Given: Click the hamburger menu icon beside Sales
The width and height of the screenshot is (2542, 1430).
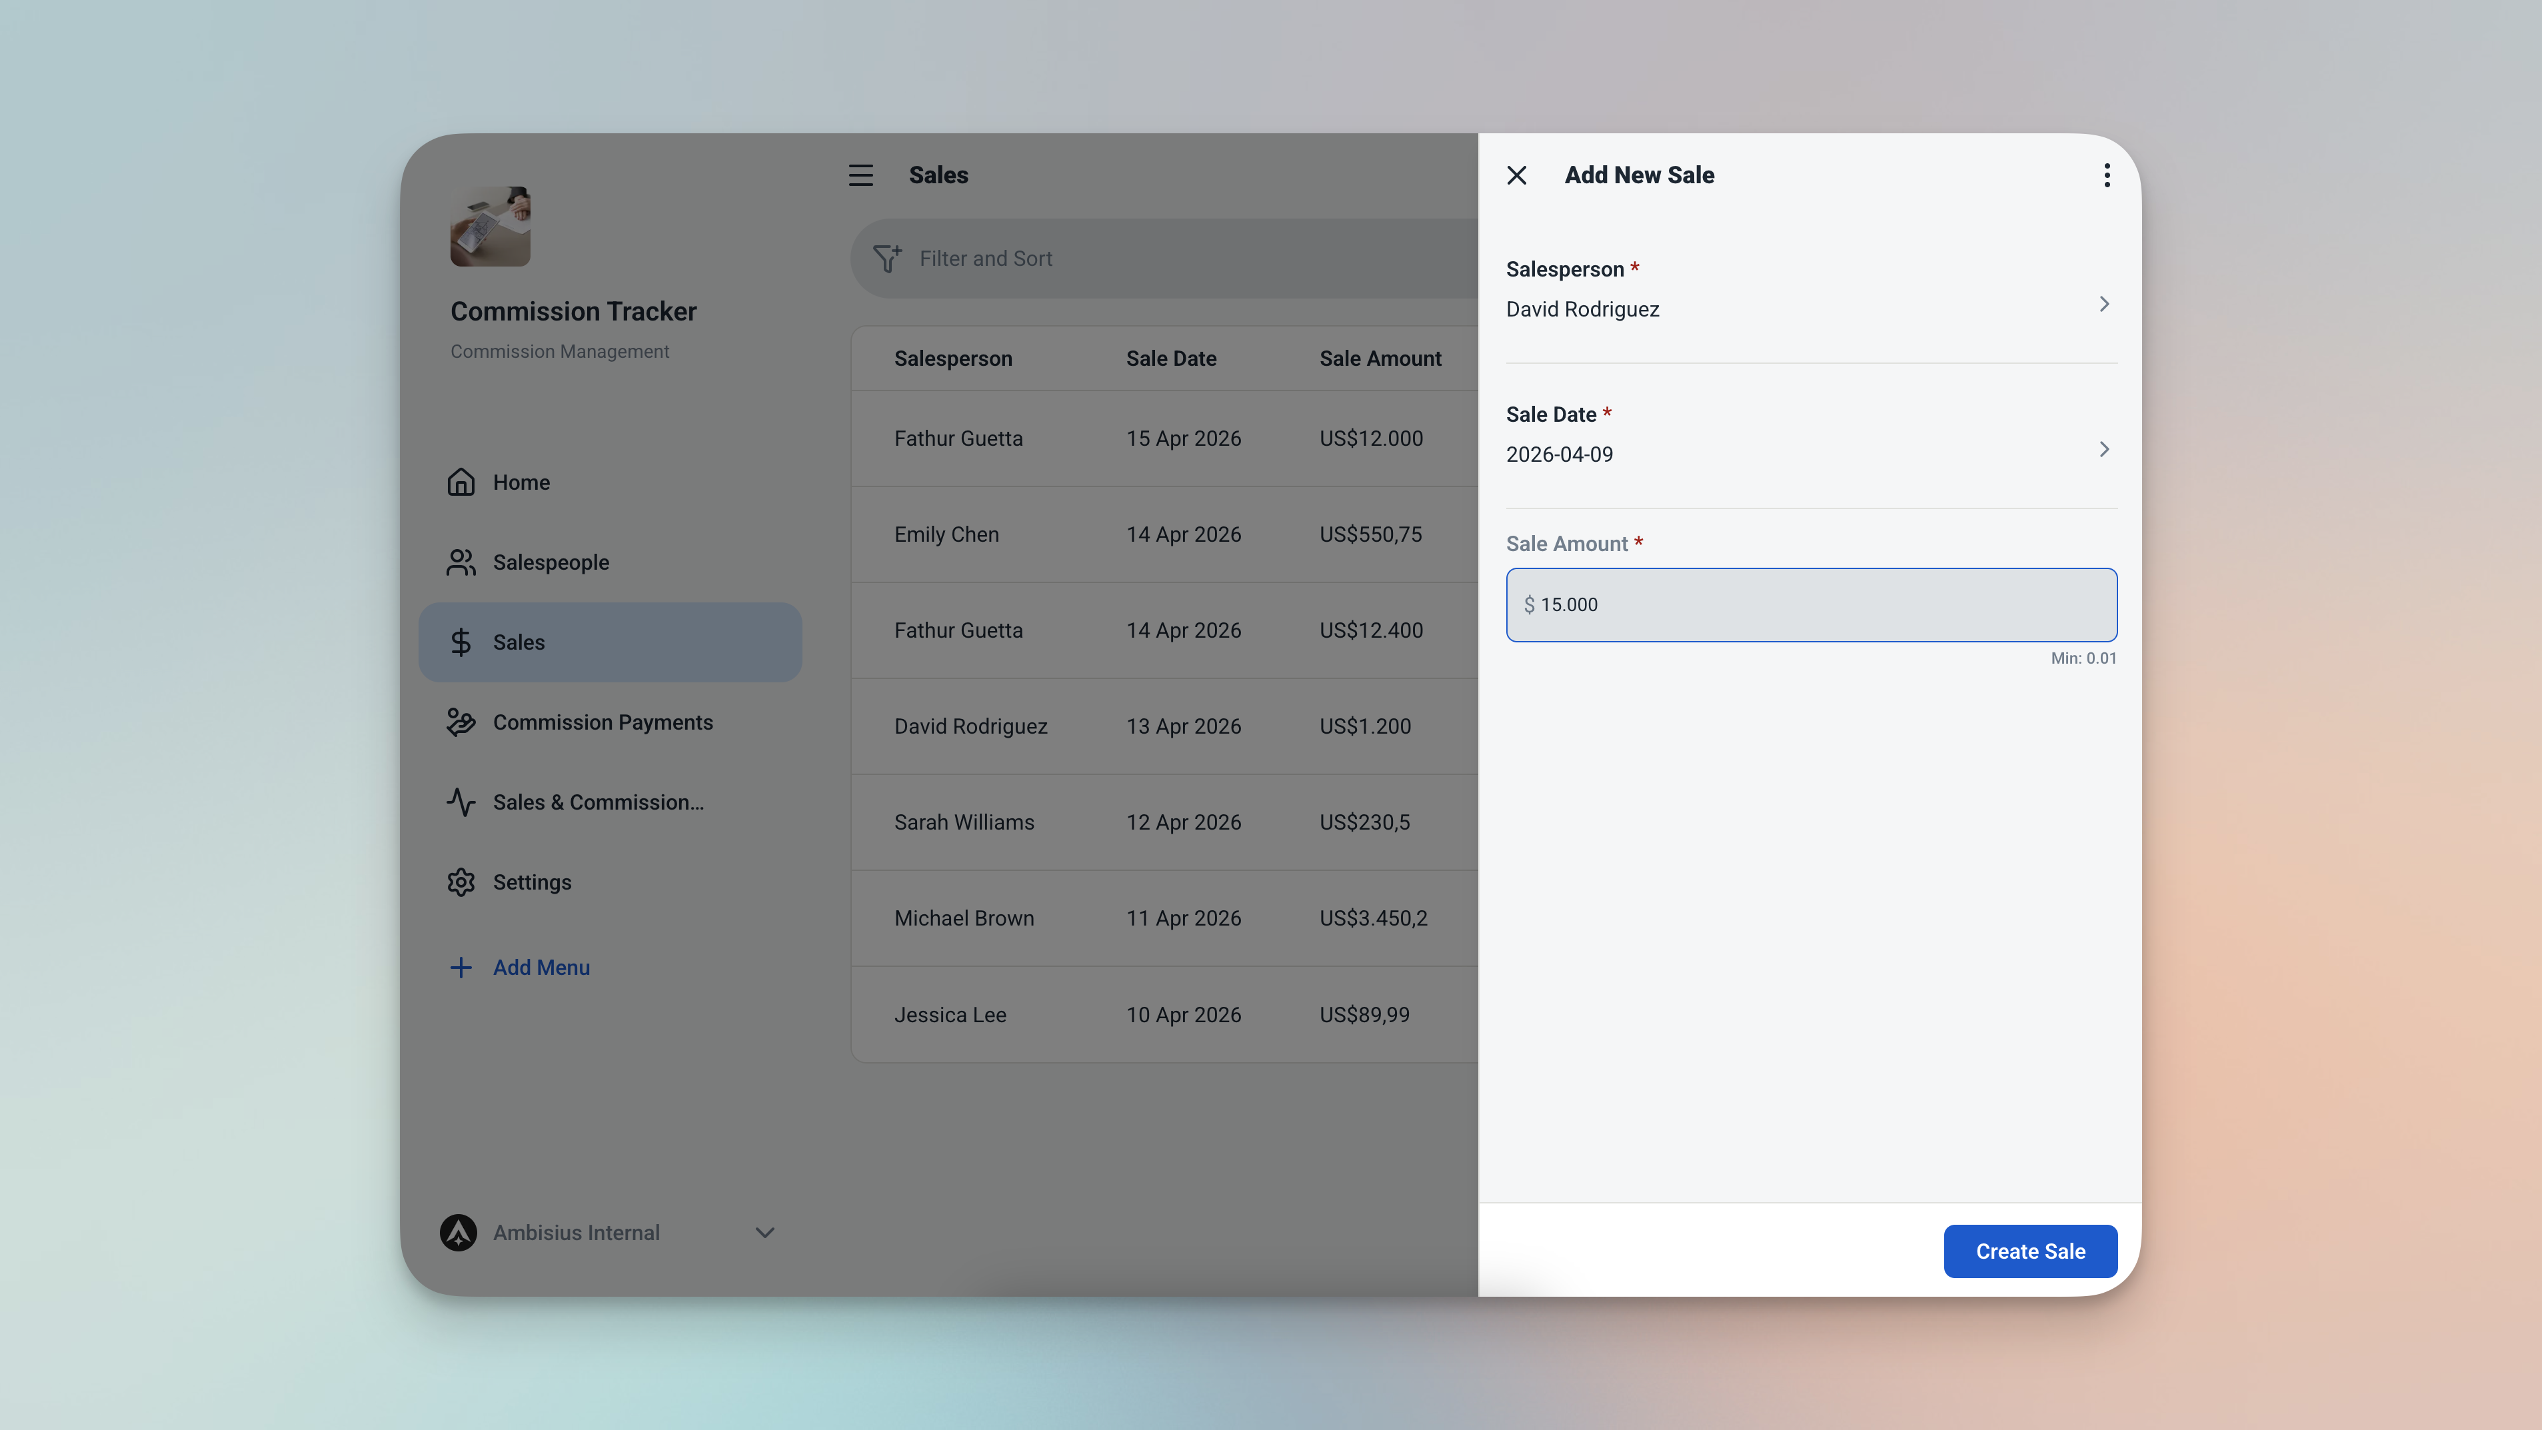Looking at the screenshot, I should coord(860,176).
